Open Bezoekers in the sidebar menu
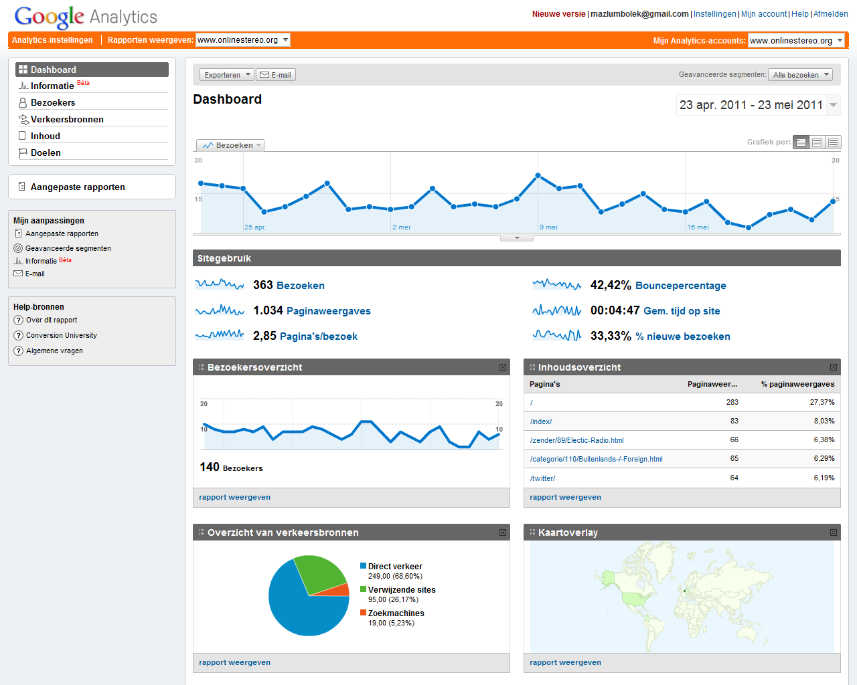Viewport: 857px width, 685px height. 53,102
